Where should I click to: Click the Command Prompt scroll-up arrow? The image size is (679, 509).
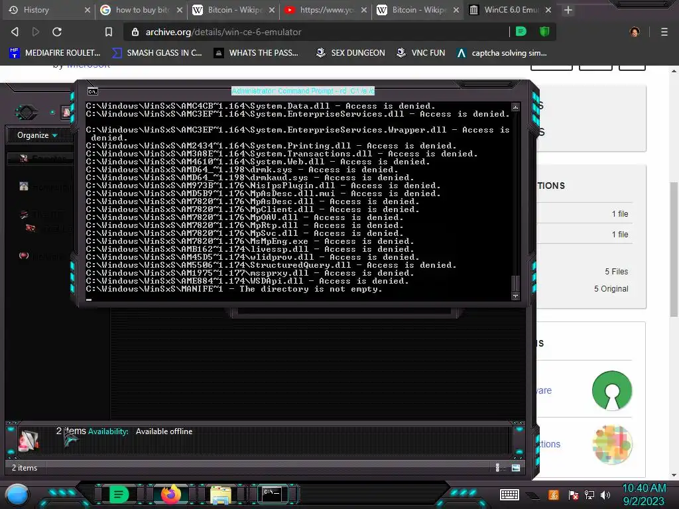[x=515, y=107]
